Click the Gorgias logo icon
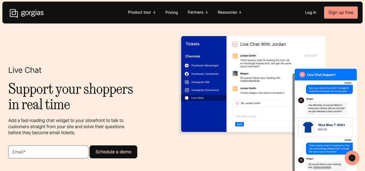Viewport: 365px width, 171px height. [14, 13]
